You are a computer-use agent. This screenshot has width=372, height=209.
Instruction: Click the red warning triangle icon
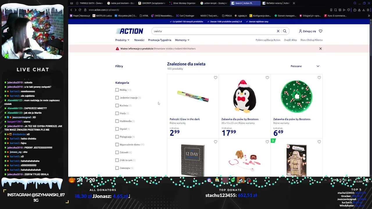pos(117,48)
